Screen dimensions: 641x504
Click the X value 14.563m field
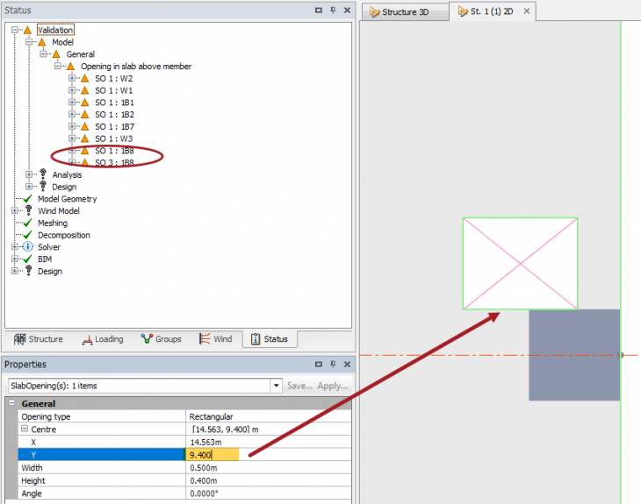[269, 442]
